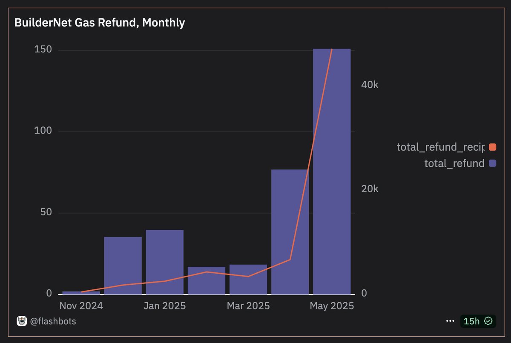Click the orange total_refund_recipients legend marker
This screenshot has height=343, width=511.
click(x=493, y=147)
